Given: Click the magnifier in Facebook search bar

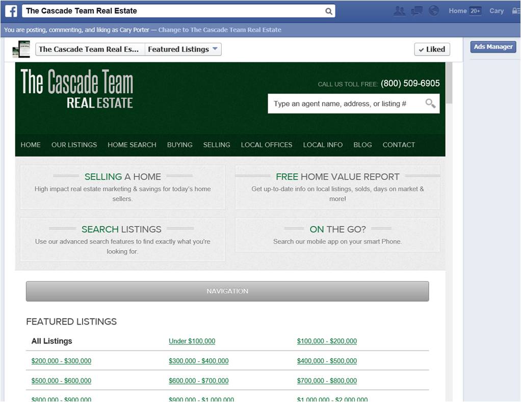Looking at the screenshot, I should (x=329, y=11).
